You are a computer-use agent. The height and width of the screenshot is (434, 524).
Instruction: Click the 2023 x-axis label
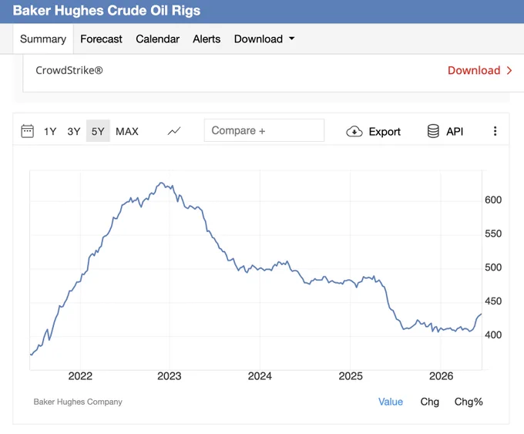pyautogui.click(x=169, y=376)
